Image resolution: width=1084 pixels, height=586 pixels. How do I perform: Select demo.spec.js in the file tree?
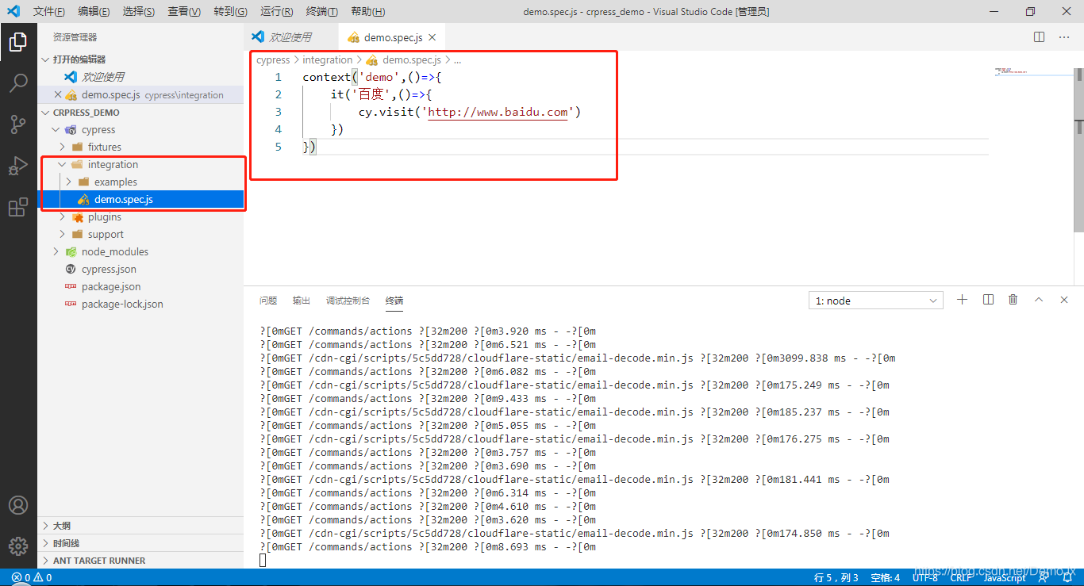coord(141,199)
